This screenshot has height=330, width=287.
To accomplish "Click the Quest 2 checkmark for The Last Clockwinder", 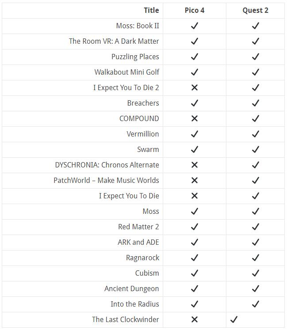I will tap(234, 319).
